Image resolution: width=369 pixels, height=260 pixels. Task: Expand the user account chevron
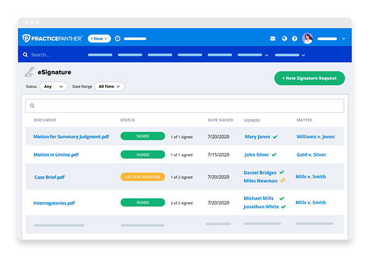click(343, 39)
